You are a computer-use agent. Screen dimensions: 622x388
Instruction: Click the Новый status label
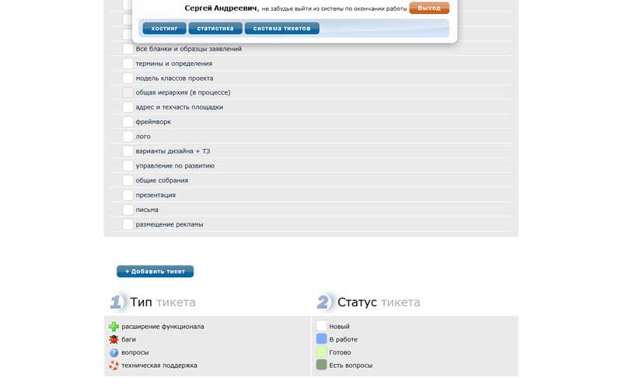339,327
